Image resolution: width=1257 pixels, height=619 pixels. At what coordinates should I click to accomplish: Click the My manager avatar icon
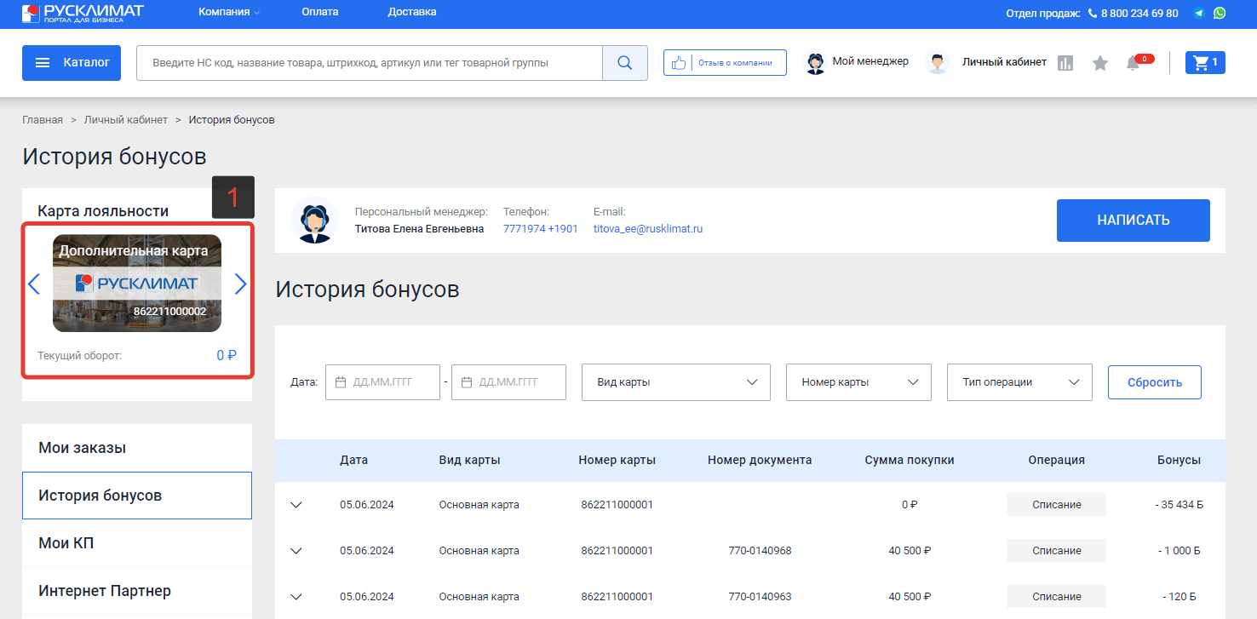pos(815,63)
